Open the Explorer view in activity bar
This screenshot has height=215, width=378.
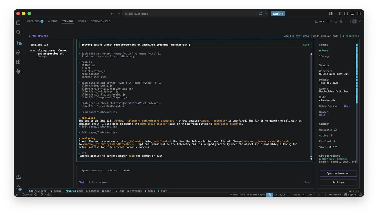(x=19, y=23)
